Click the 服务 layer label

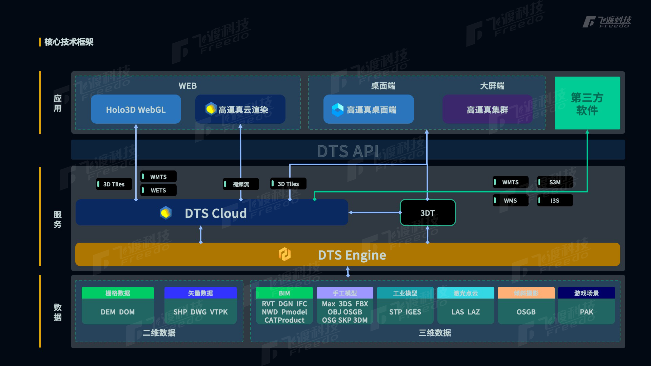click(58, 219)
